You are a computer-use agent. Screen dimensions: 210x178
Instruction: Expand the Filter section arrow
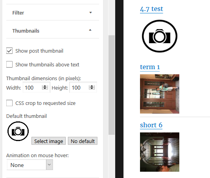point(90,13)
